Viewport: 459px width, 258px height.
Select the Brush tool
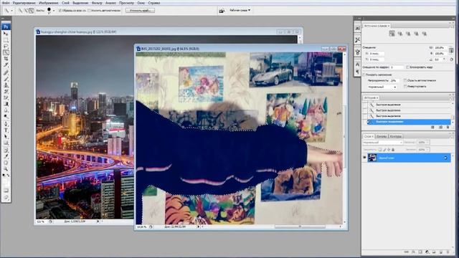pos(6,79)
